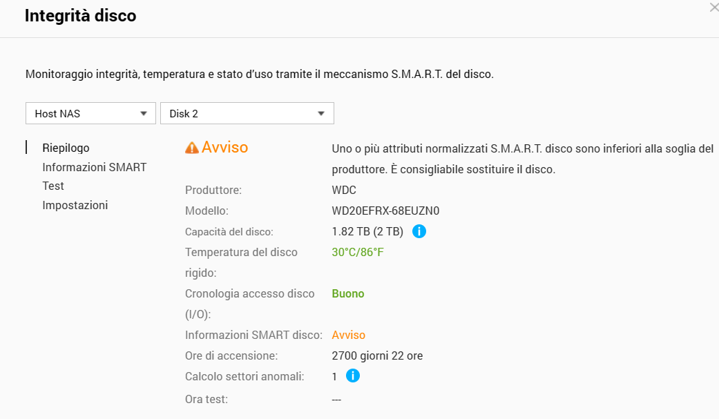Expand the Disk 2 selector
This screenshot has height=419, width=719.
247,113
